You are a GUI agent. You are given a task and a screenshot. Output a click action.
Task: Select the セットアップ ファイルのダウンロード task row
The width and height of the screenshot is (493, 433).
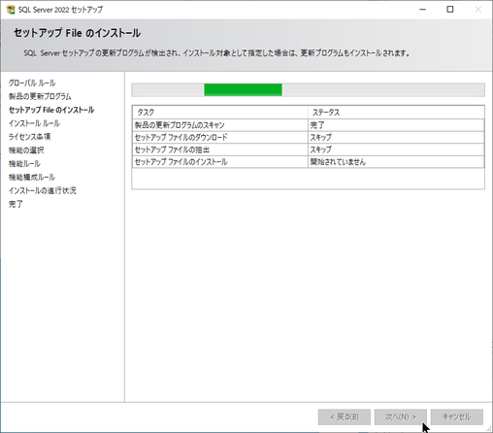pyautogui.click(x=308, y=137)
